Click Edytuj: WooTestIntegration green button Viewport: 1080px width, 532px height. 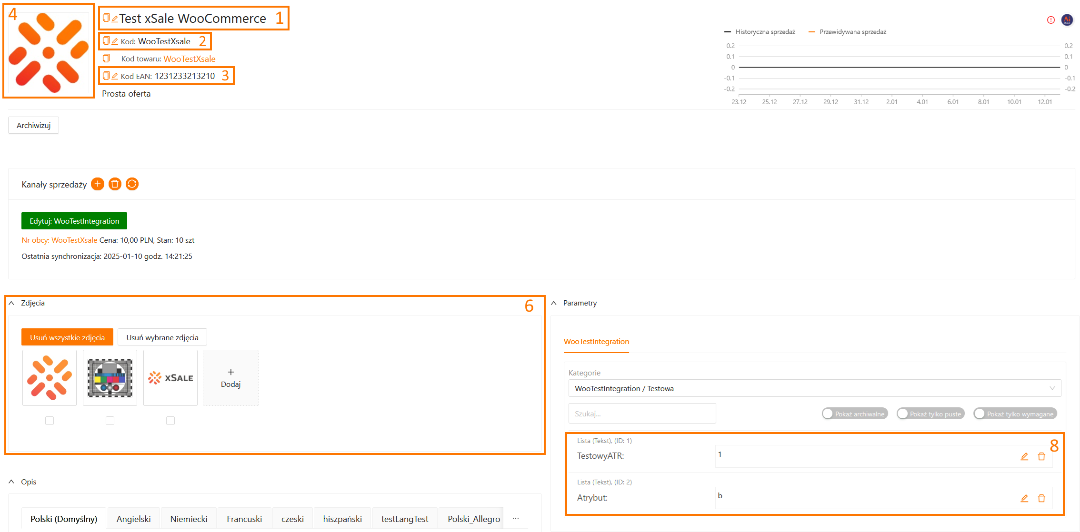coord(74,221)
